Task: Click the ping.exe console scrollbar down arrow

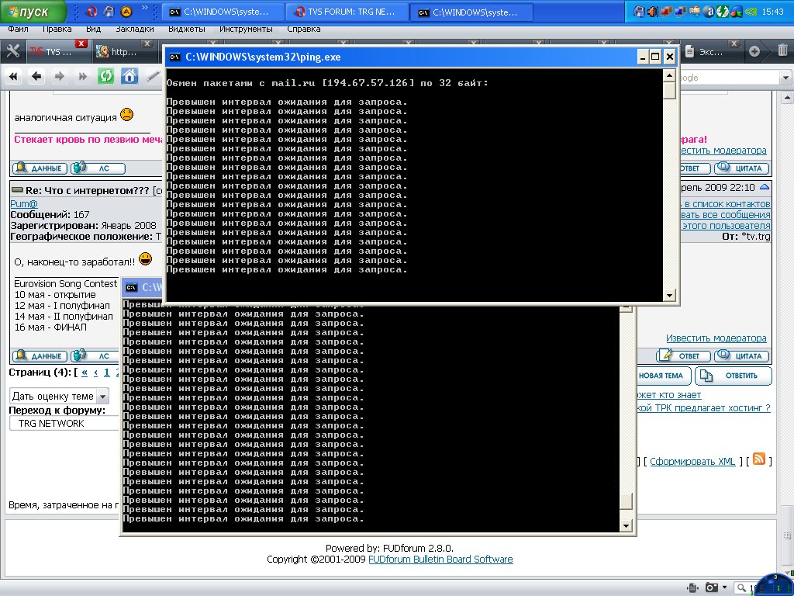Action: click(670, 296)
